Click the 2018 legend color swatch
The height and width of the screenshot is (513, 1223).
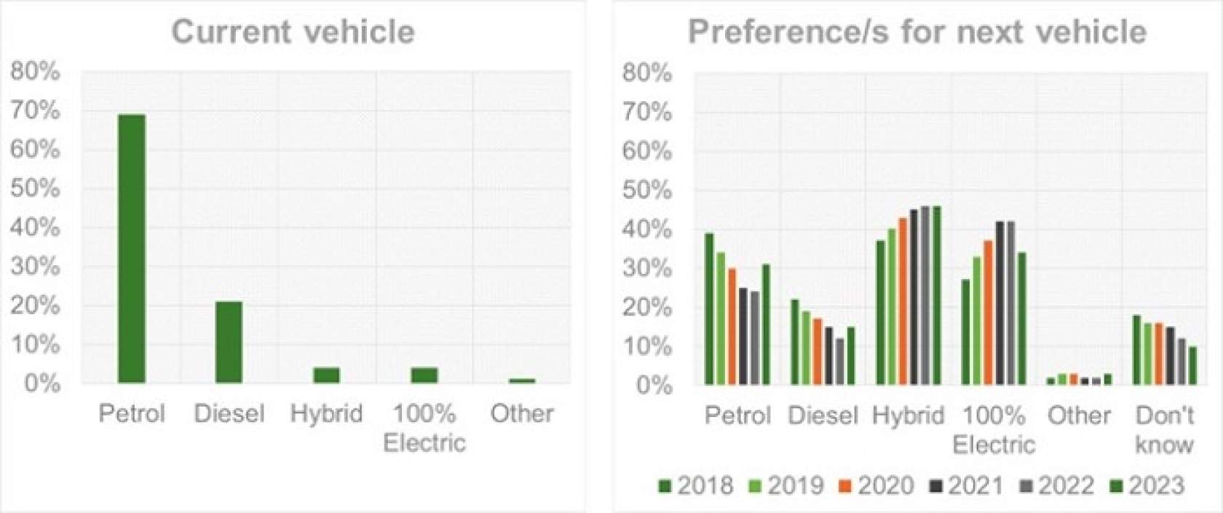coord(665,486)
